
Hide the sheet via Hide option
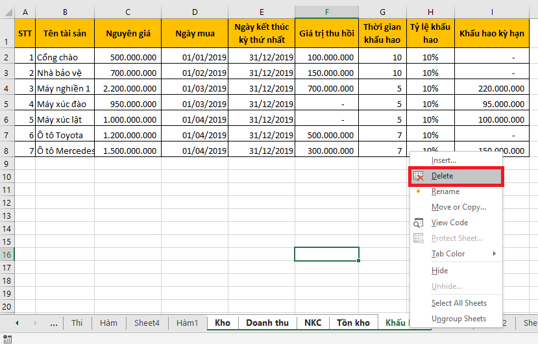click(439, 271)
